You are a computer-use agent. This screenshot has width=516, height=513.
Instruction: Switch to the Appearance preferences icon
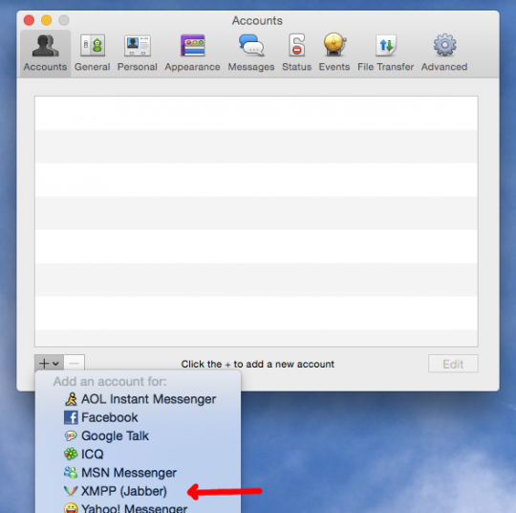(x=192, y=53)
